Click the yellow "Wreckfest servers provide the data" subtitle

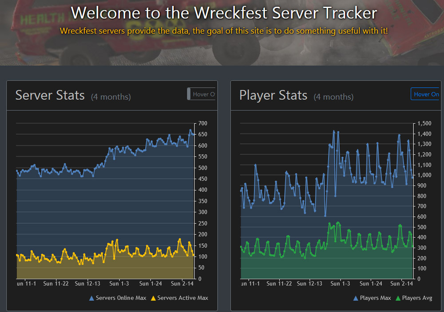(x=224, y=31)
